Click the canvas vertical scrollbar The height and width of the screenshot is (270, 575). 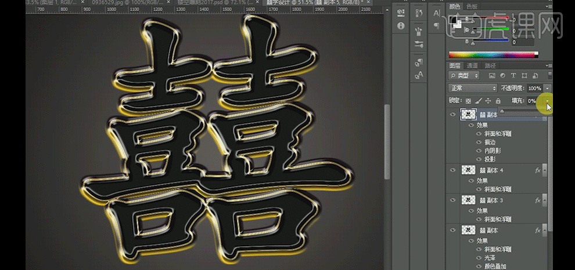pyautogui.click(x=386, y=141)
